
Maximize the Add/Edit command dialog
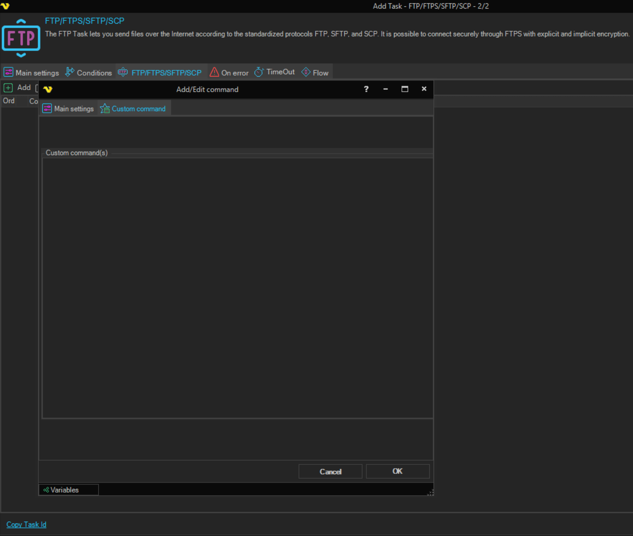pyautogui.click(x=405, y=89)
